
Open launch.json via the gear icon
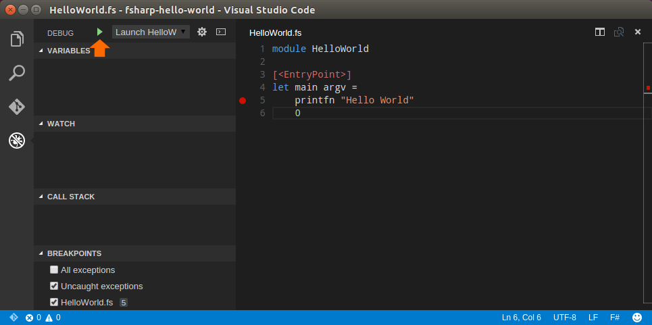201,32
